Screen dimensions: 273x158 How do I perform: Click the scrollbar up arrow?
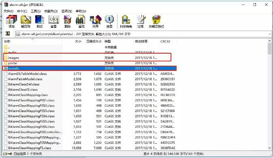pyautogui.click(x=269, y=41)
